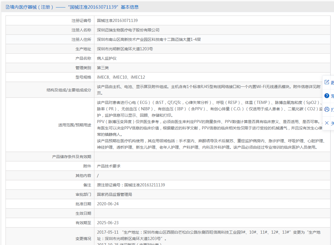Click the 生产地址 row label

(x=83, y=49)
